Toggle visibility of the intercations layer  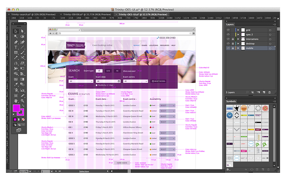click(x=228, y=39)
